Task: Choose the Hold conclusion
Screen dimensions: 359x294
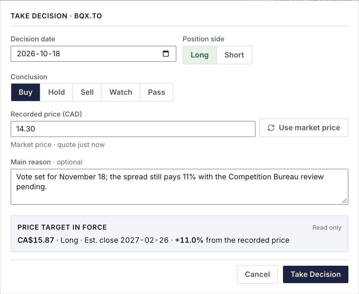Action: [56, 92]
